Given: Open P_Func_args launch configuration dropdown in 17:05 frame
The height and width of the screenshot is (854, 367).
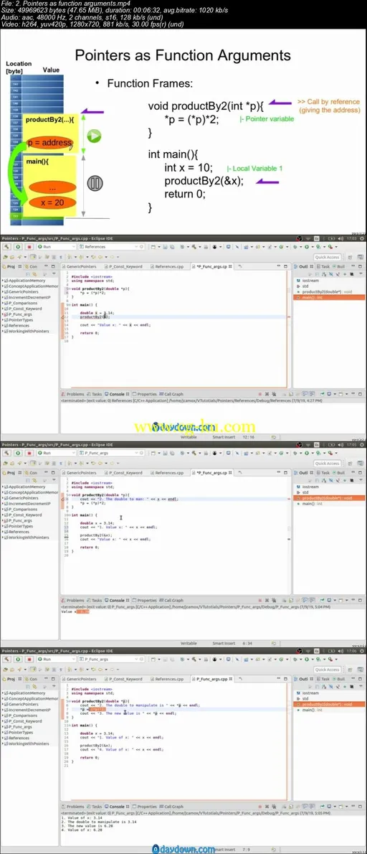Looking at the screenshot, I should coord(110,453).
